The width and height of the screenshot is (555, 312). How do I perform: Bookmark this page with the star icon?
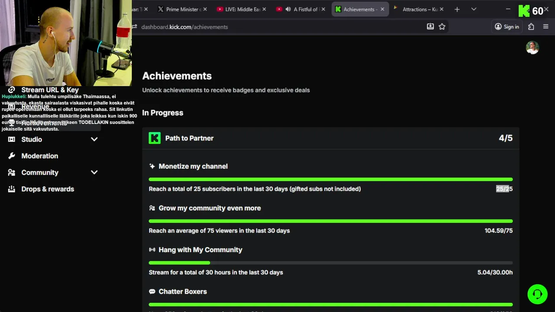442,26
